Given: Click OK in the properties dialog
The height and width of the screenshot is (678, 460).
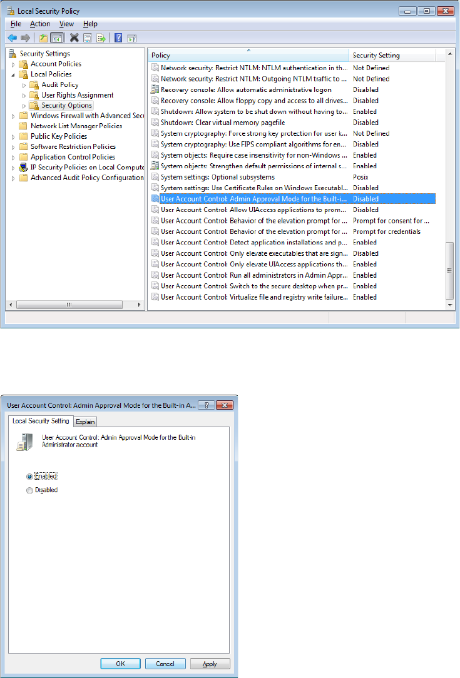Looking at the screenshot, I should 120,664.
